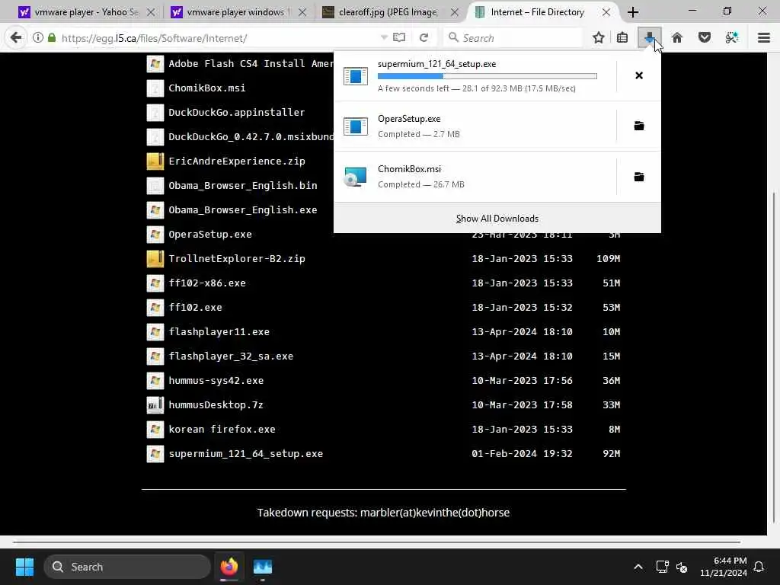The image size is (780, 585).
Task: Click the Firefox icon in the taskbar
Action: (x=229, y=567)
